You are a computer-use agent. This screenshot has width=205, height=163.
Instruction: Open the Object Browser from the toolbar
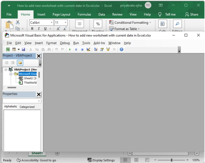tap(108, 49)
